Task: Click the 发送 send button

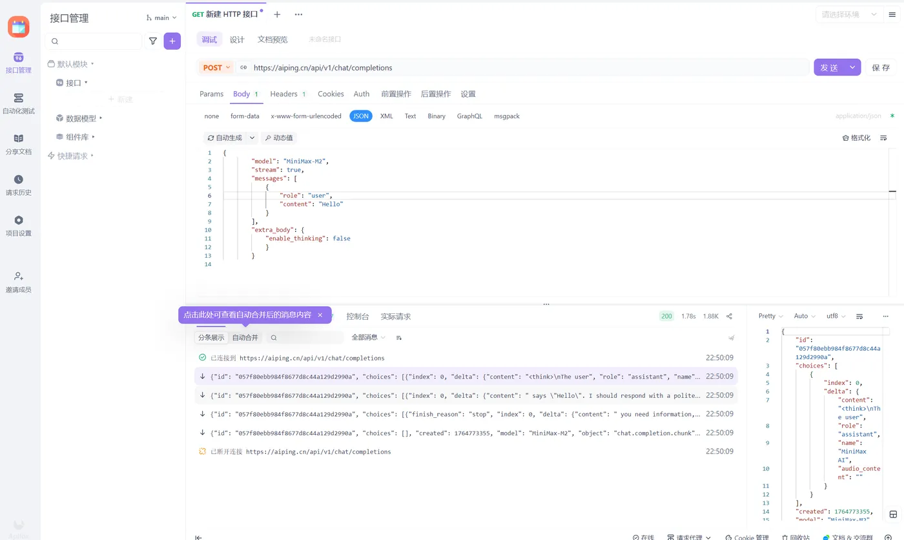Action: [x=829, y=67]
